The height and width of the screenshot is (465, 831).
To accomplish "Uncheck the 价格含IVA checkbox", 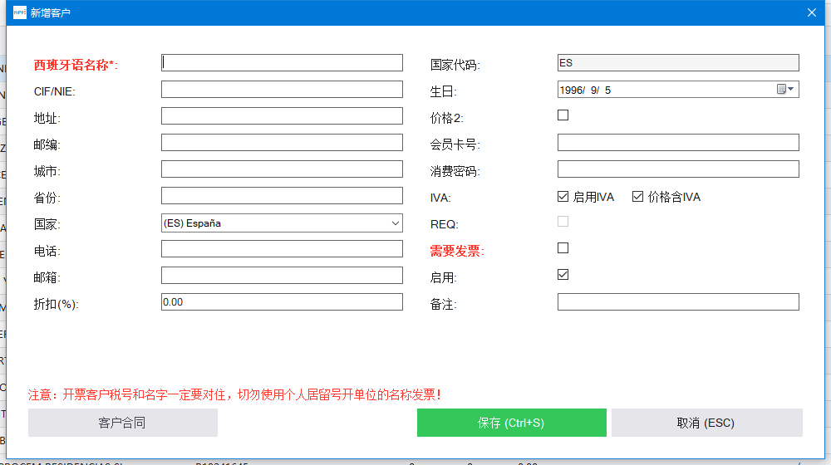I will coord(637,197).
